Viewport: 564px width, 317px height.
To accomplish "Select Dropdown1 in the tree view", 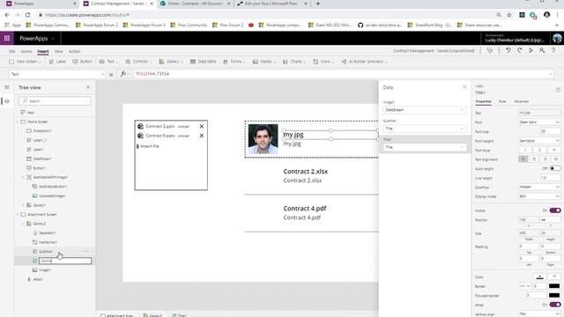I will (42, 131).
